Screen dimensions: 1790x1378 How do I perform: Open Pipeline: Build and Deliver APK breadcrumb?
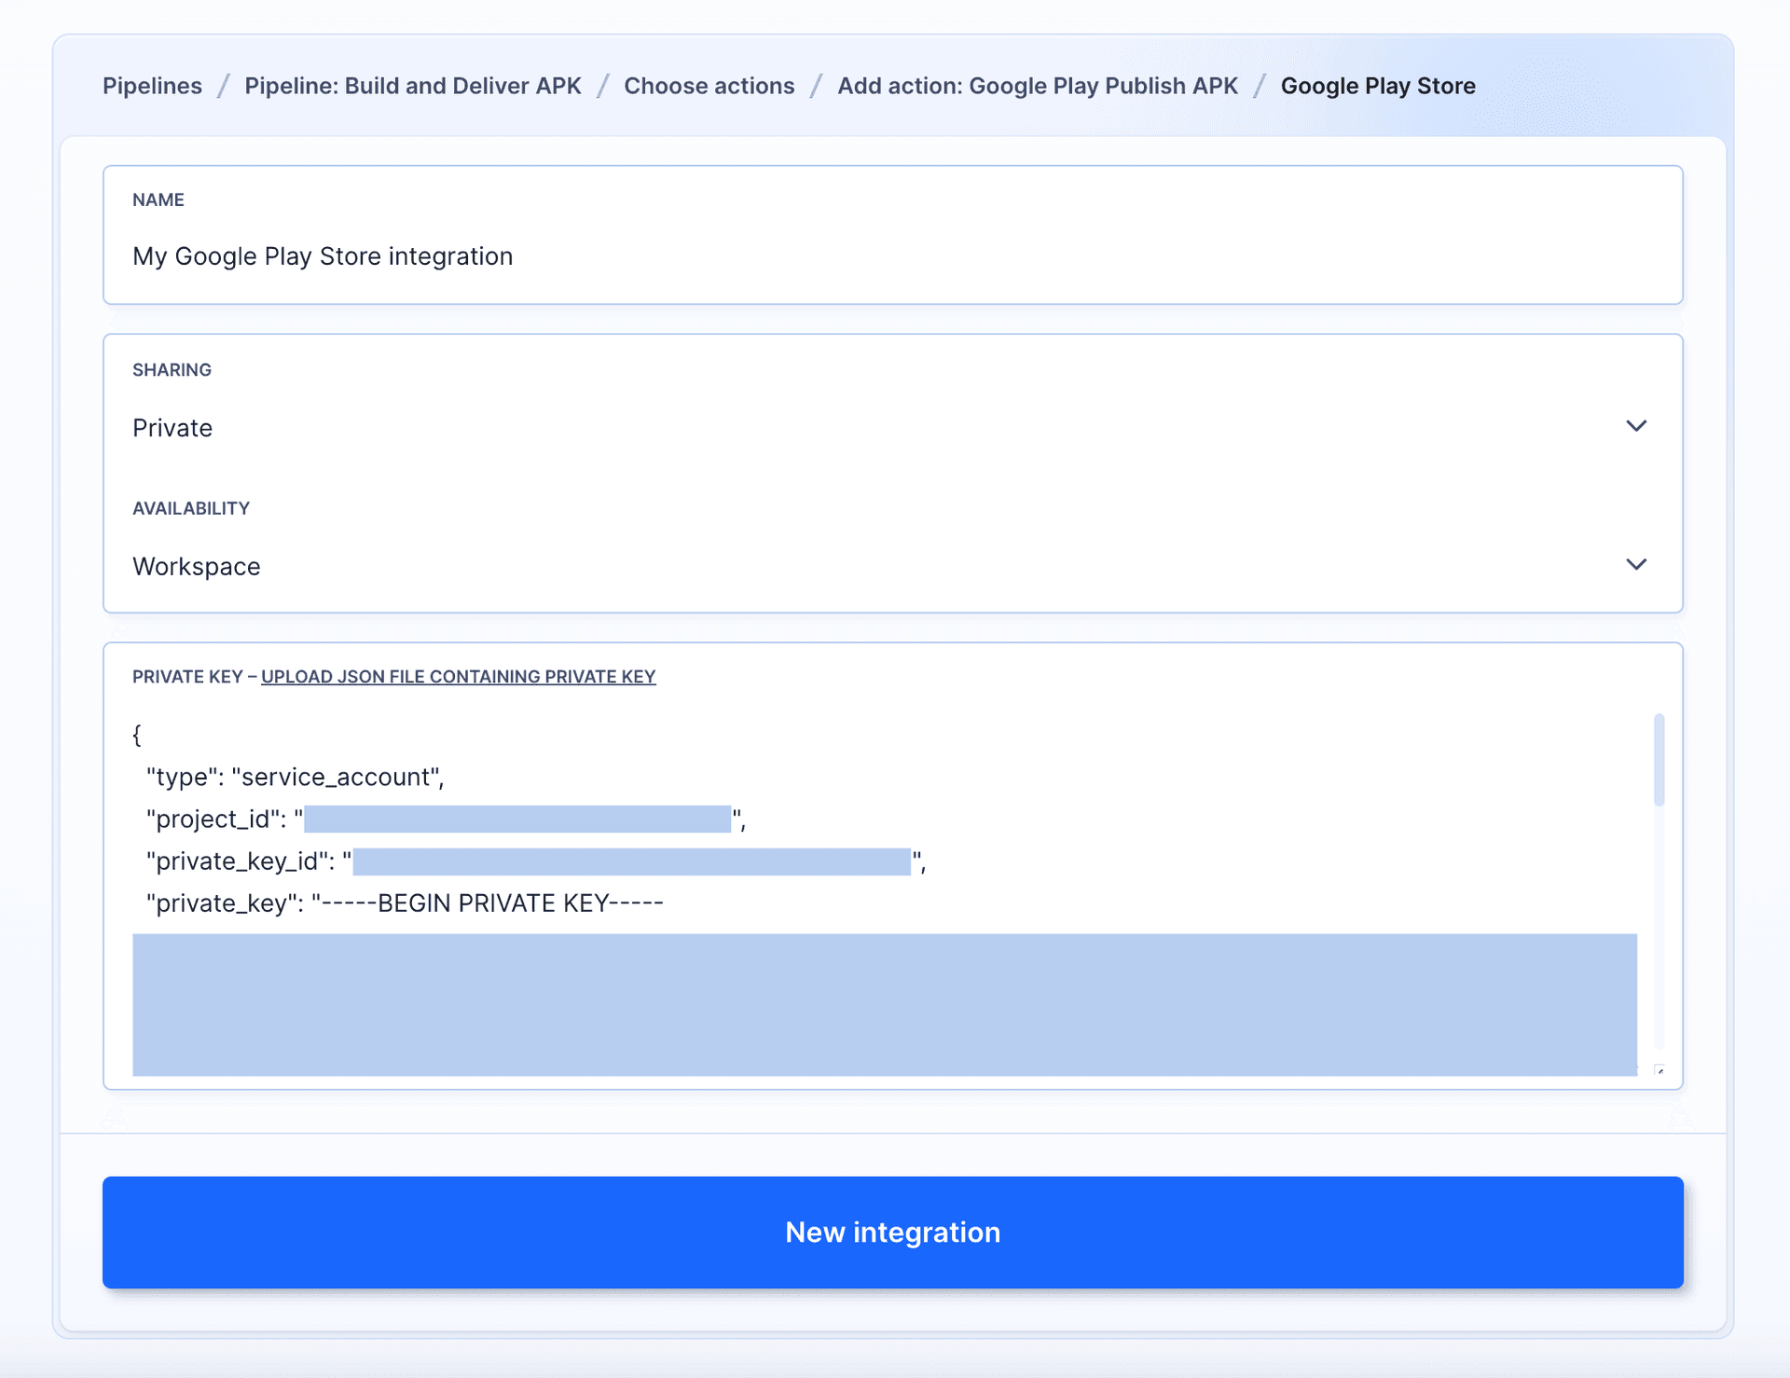(412, 85)
